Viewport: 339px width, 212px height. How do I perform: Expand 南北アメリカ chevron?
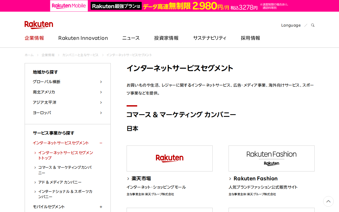pyautogui.click(x=101, y=92)
